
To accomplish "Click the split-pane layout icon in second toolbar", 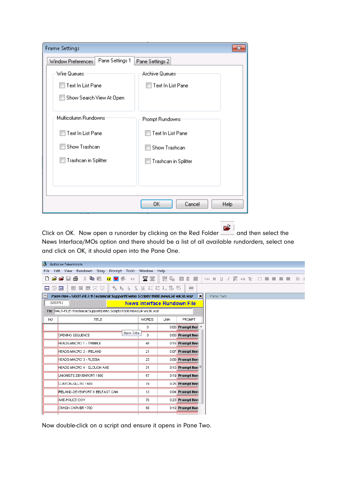I will (x=47, y=288).
